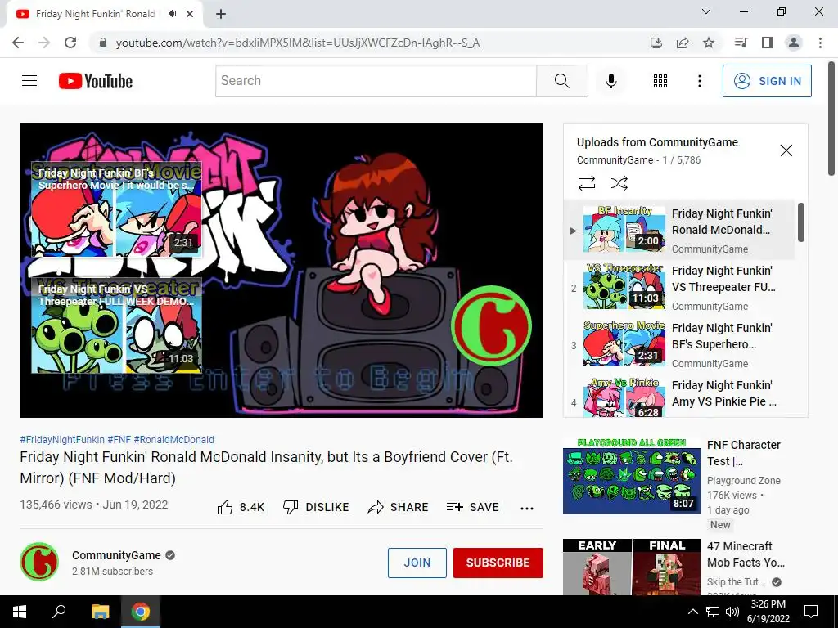Click the playlist panel scrollbar
Screen dimensions: 838x628
800,222
